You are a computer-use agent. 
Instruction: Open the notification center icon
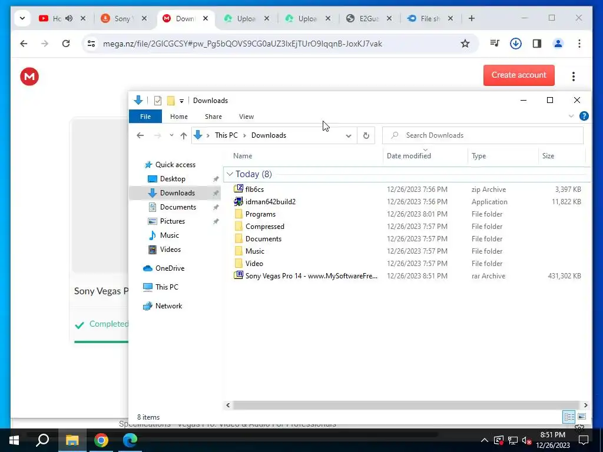pyautogui.click(x=584, y=440)
